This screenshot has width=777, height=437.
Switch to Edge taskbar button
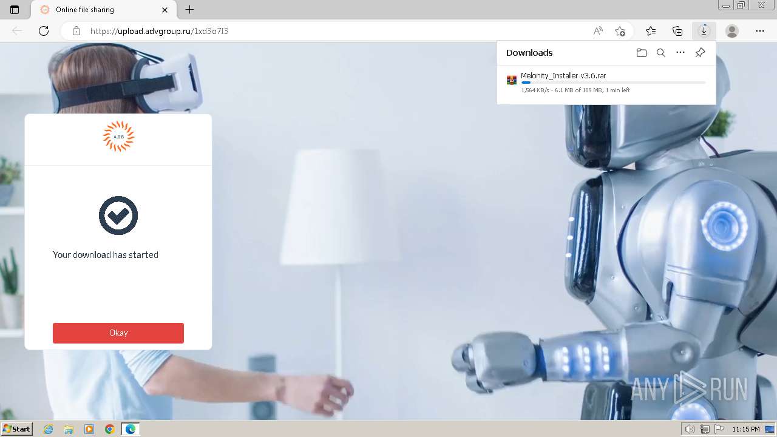point(131,429)
